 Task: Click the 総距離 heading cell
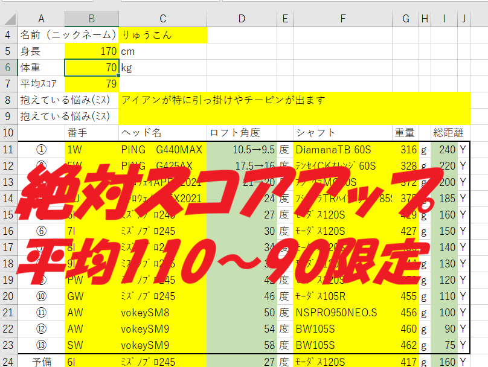coord(451,133)
